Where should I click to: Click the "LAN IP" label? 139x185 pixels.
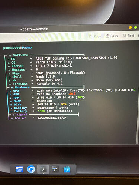coord(20,118)
